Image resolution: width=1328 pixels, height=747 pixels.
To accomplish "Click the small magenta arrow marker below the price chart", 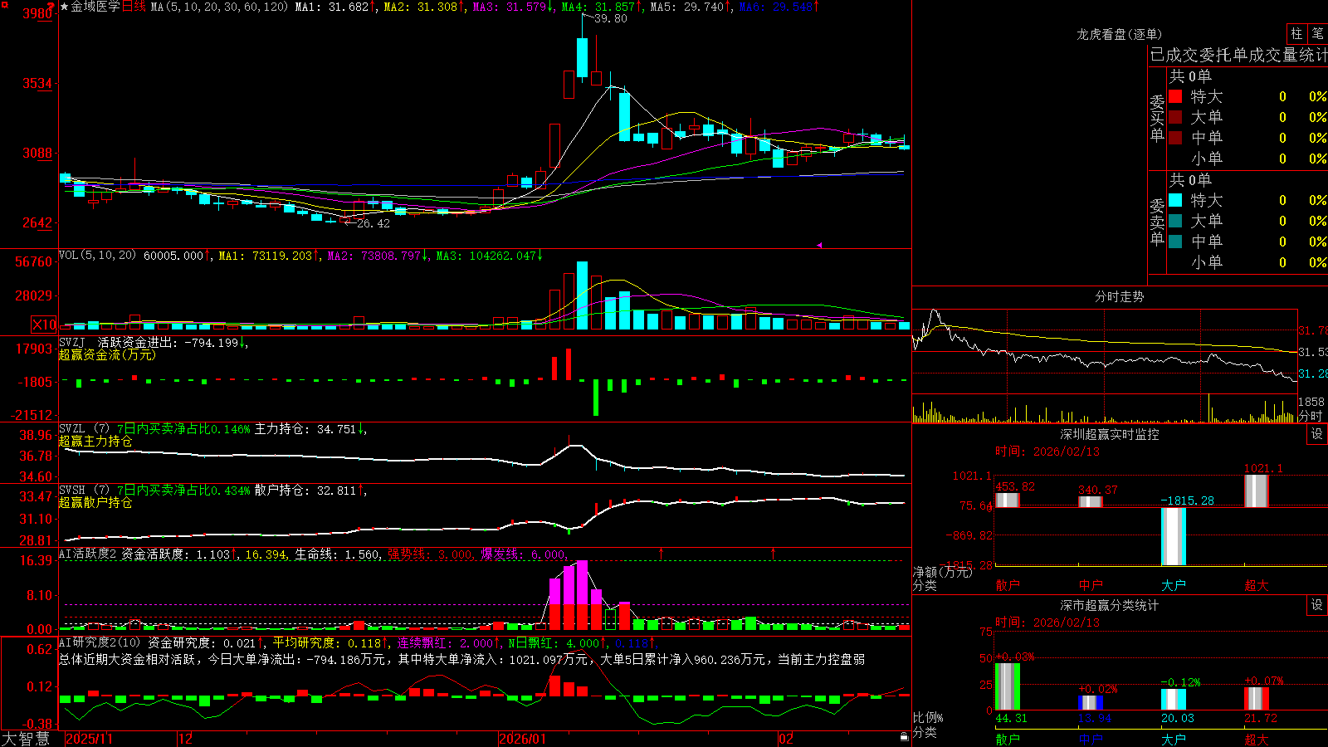I will click(x=819, y=245).
